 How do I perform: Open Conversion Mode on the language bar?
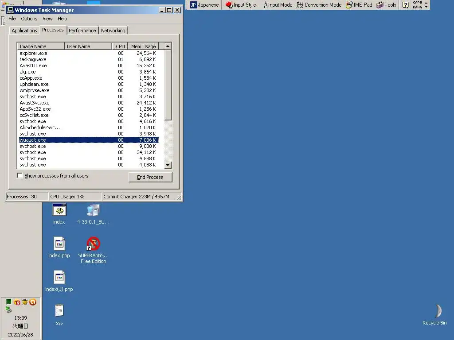click(x=319, y=5)
